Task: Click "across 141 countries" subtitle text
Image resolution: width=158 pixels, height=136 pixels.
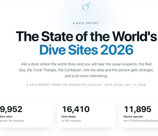Action: click(x=12, y=121)
